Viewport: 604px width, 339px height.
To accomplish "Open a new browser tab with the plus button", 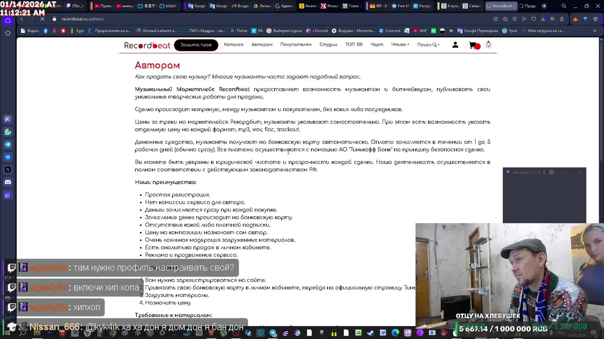I will click(x=544, y=6).
